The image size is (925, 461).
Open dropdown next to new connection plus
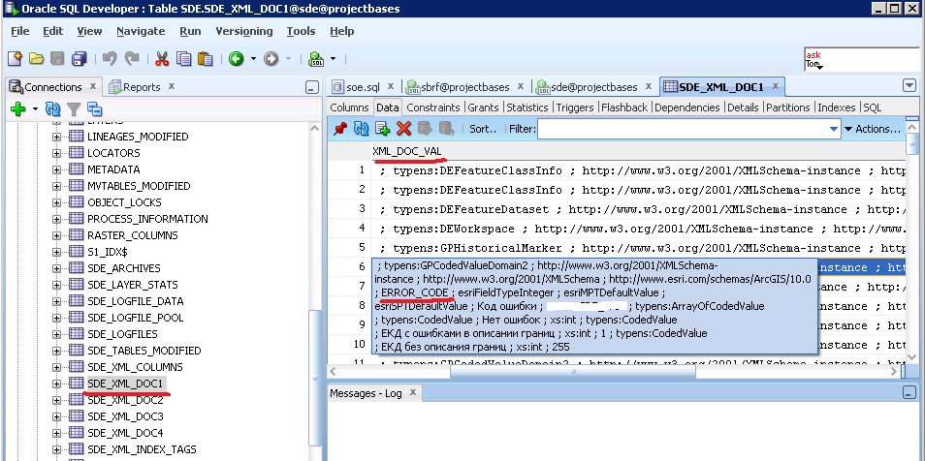[x=35, y=109]
